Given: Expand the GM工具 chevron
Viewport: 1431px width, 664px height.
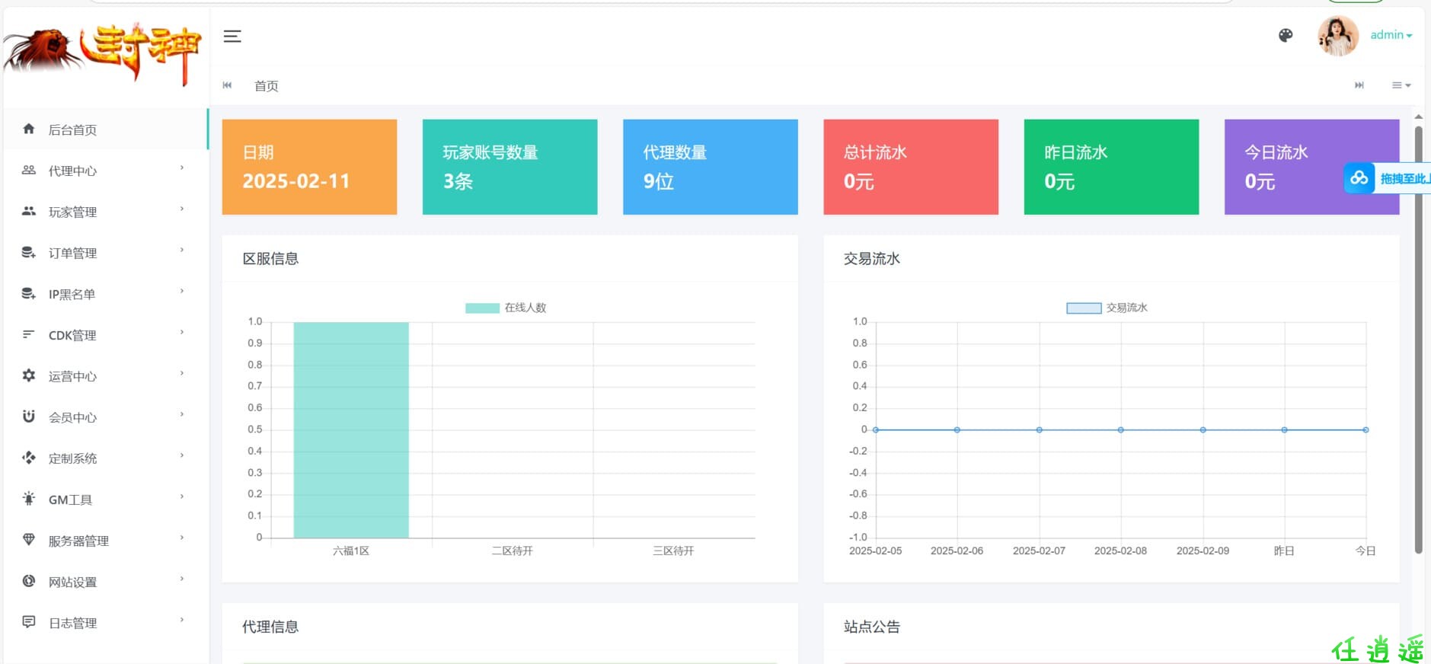Looking at the screenshot, I should click(x=182, y=496).
